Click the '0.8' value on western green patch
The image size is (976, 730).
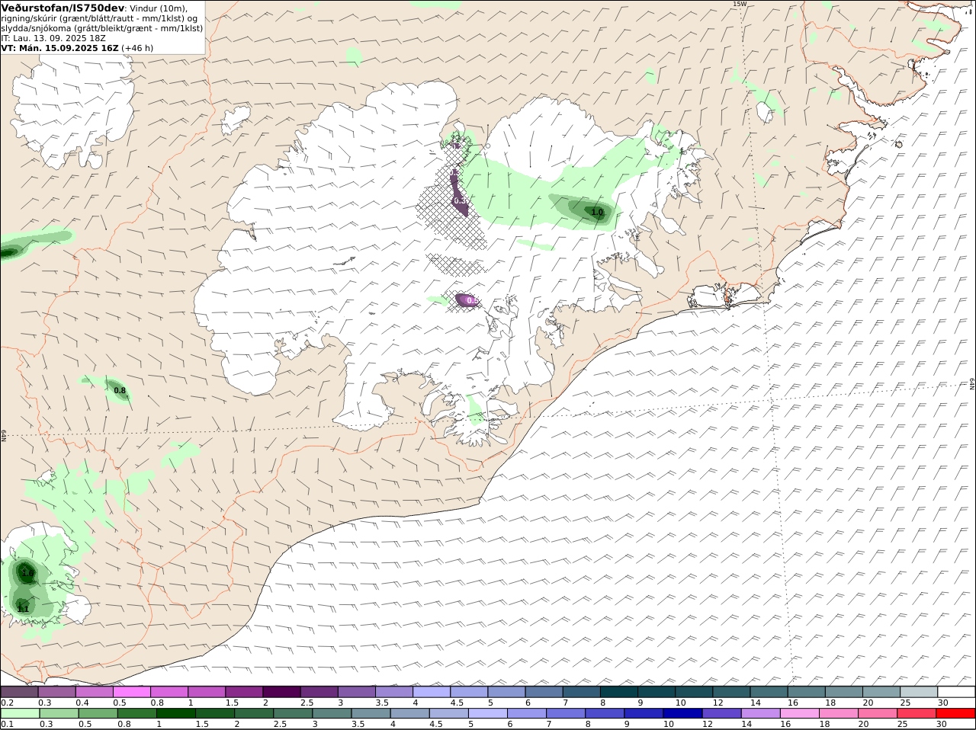point(120,391)
